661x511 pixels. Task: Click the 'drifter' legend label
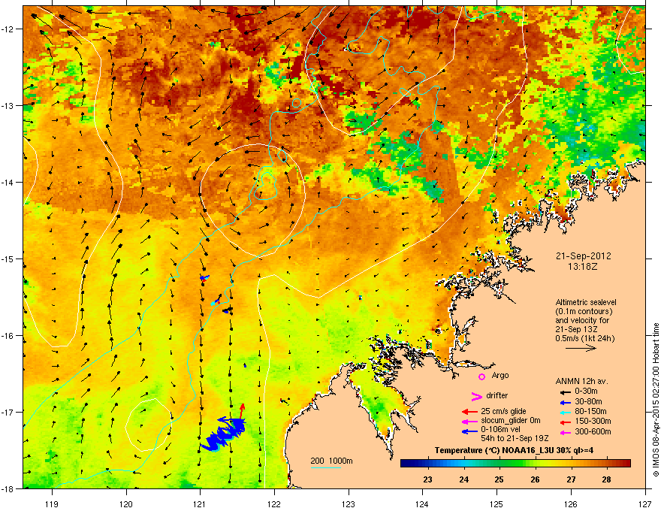click(497, 395)
